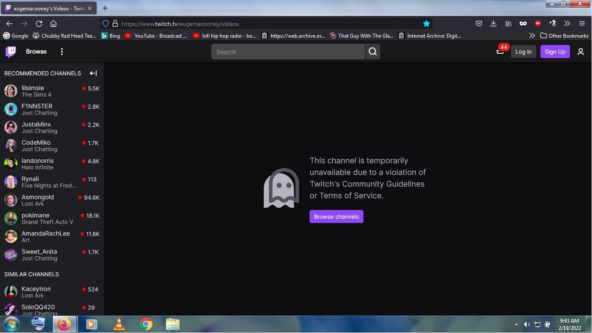This screenshot has width=592, height=333.
Task: Click the padlock site info icon
Action: (115, 24)
